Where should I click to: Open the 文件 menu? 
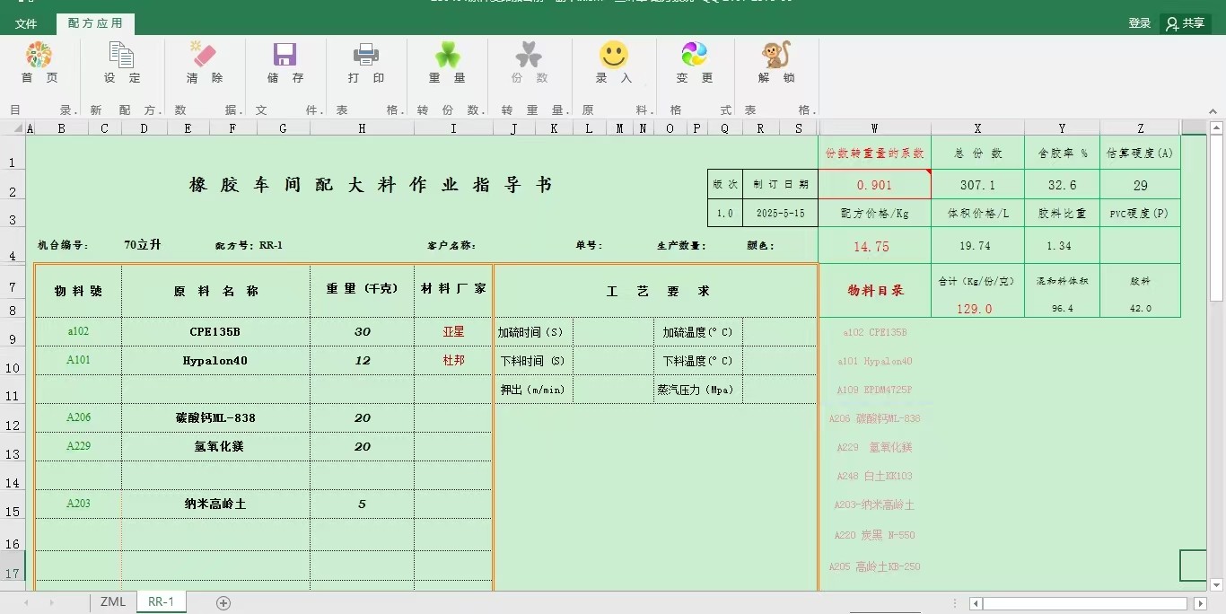pyautogui.click(x=27, y=22)
